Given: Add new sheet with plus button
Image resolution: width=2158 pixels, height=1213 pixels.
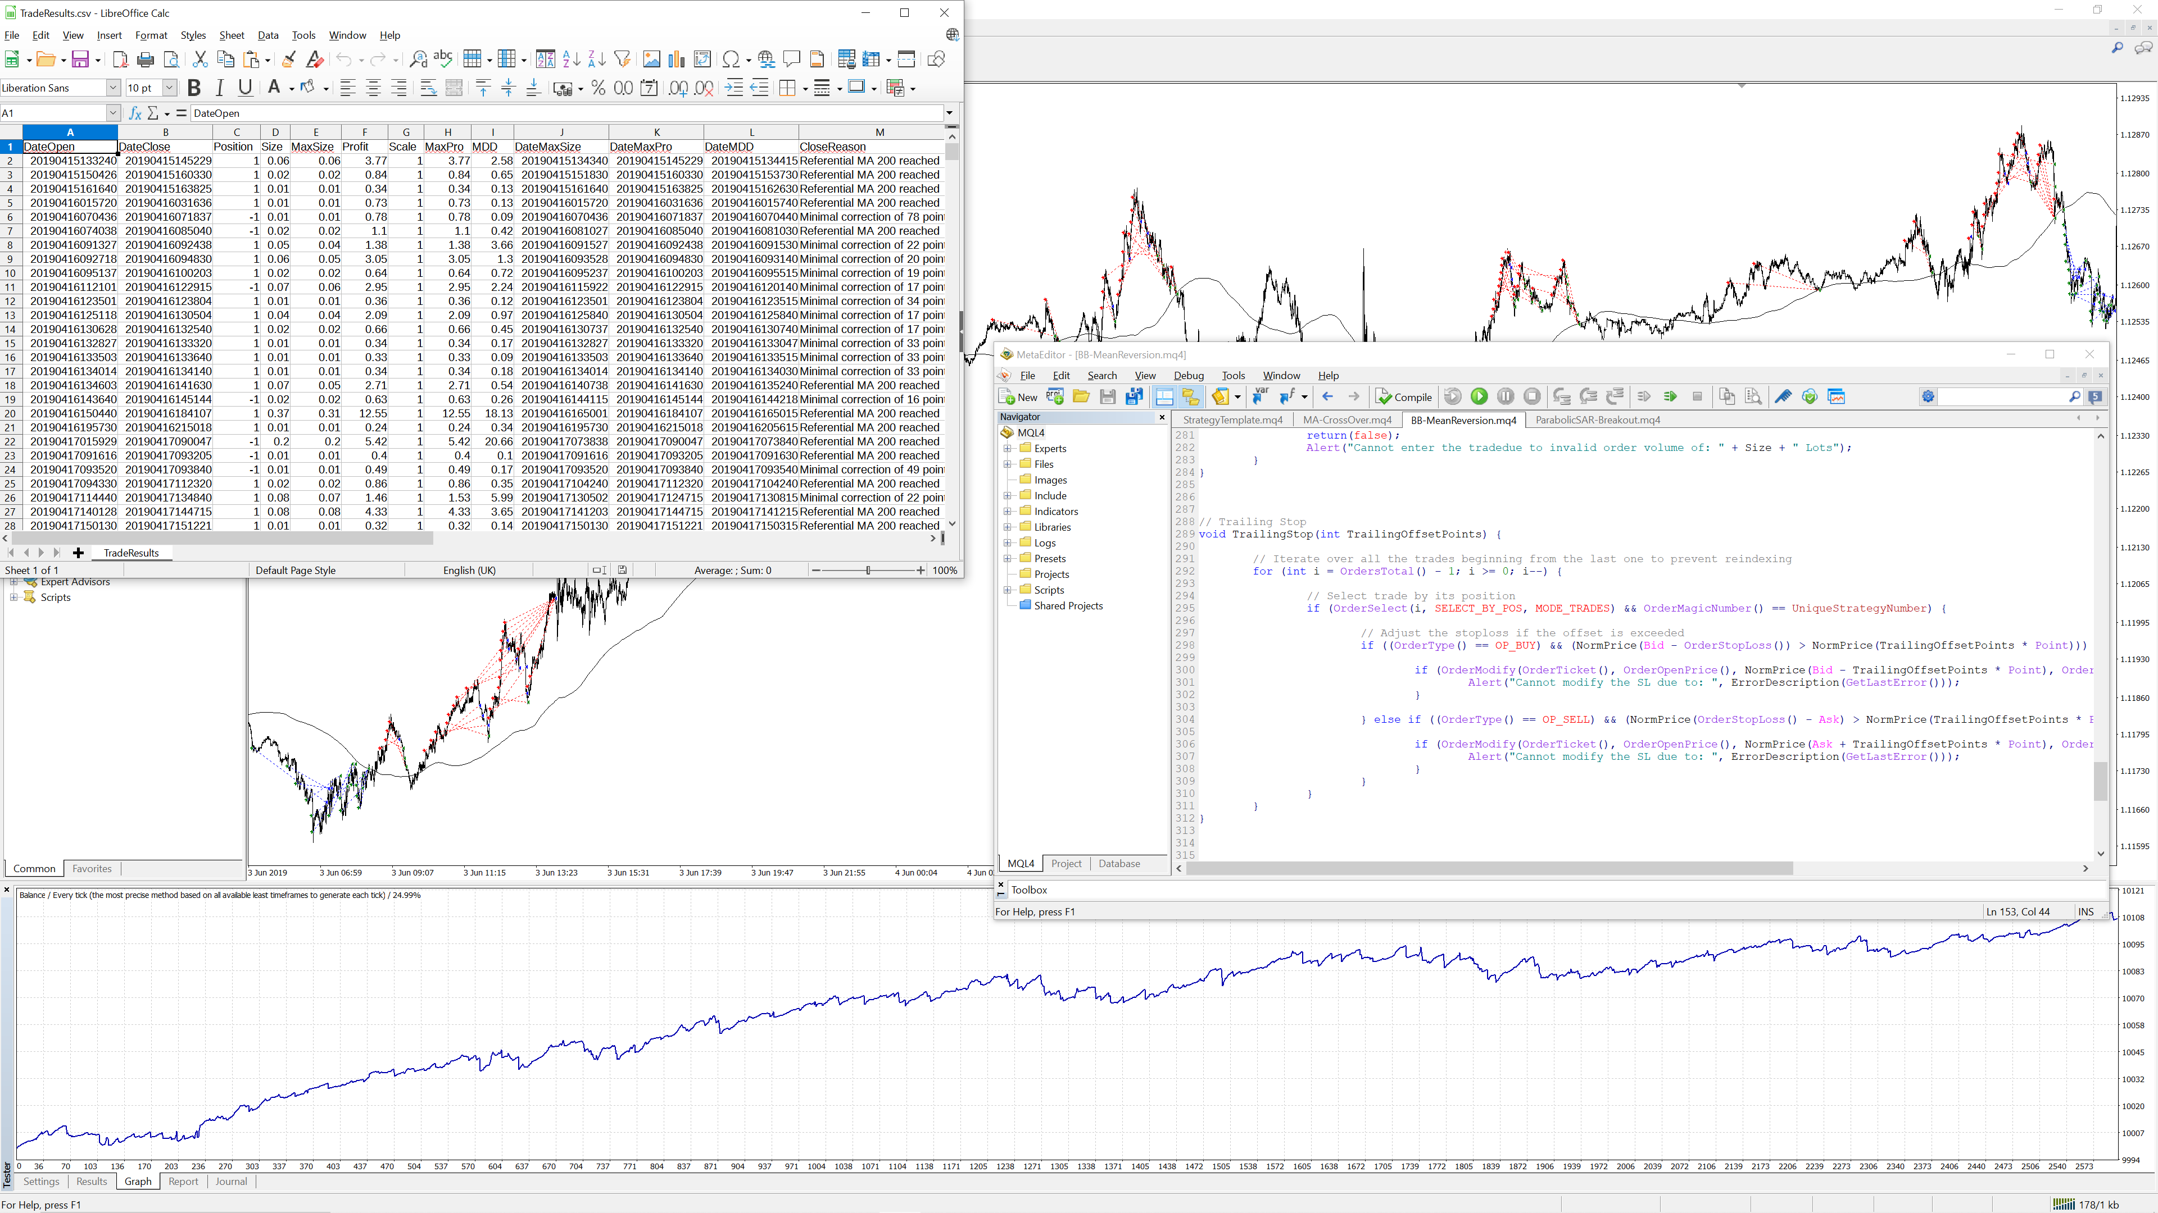Looking at the screenshot, I should tap(78, 553).
